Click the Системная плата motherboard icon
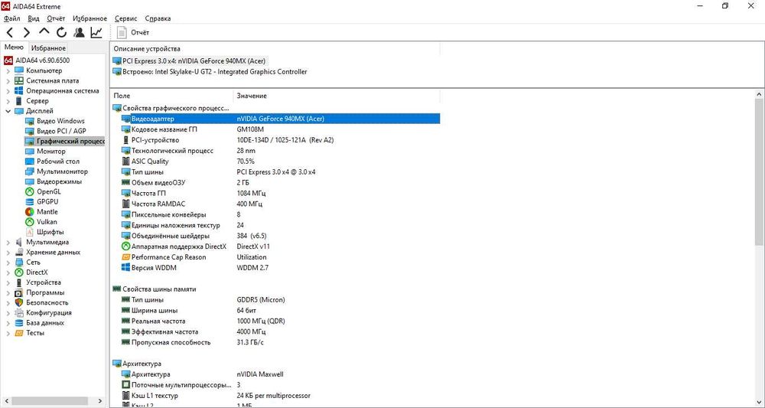The height and width of the screenshot is (408, 765). [x=18, y=80]
